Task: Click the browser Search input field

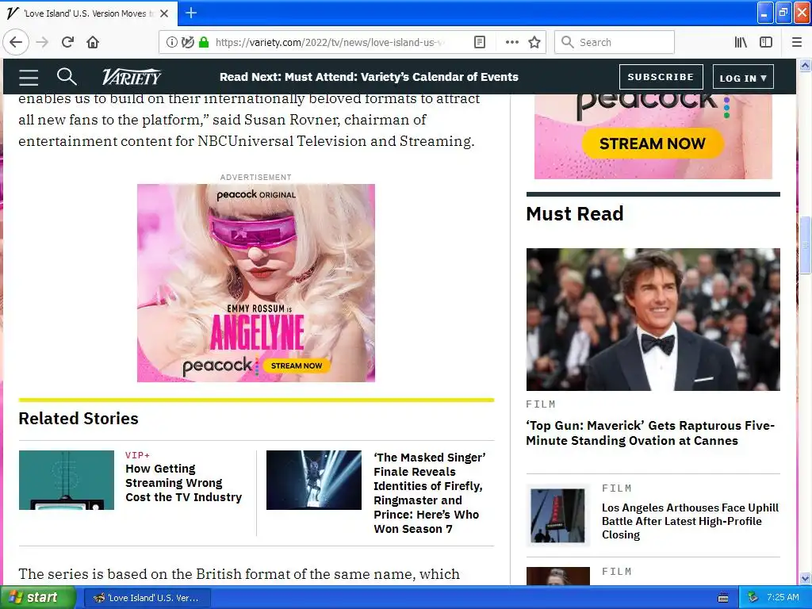Action: (x=615, y=43)
